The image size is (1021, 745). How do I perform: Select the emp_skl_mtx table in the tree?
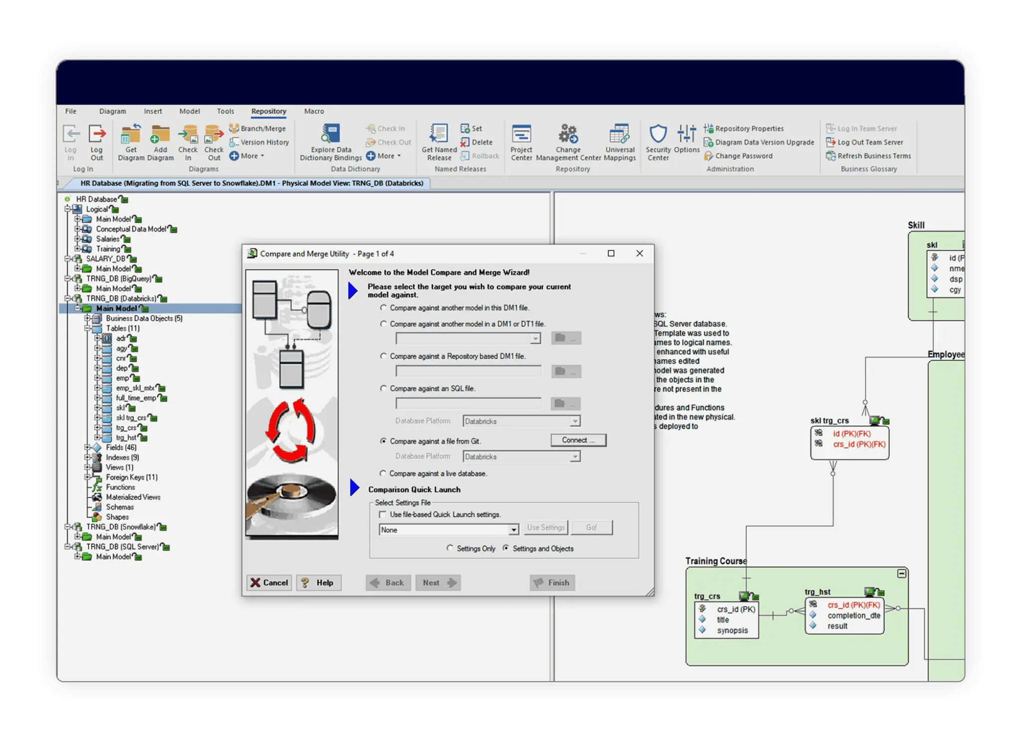(135, 388)
